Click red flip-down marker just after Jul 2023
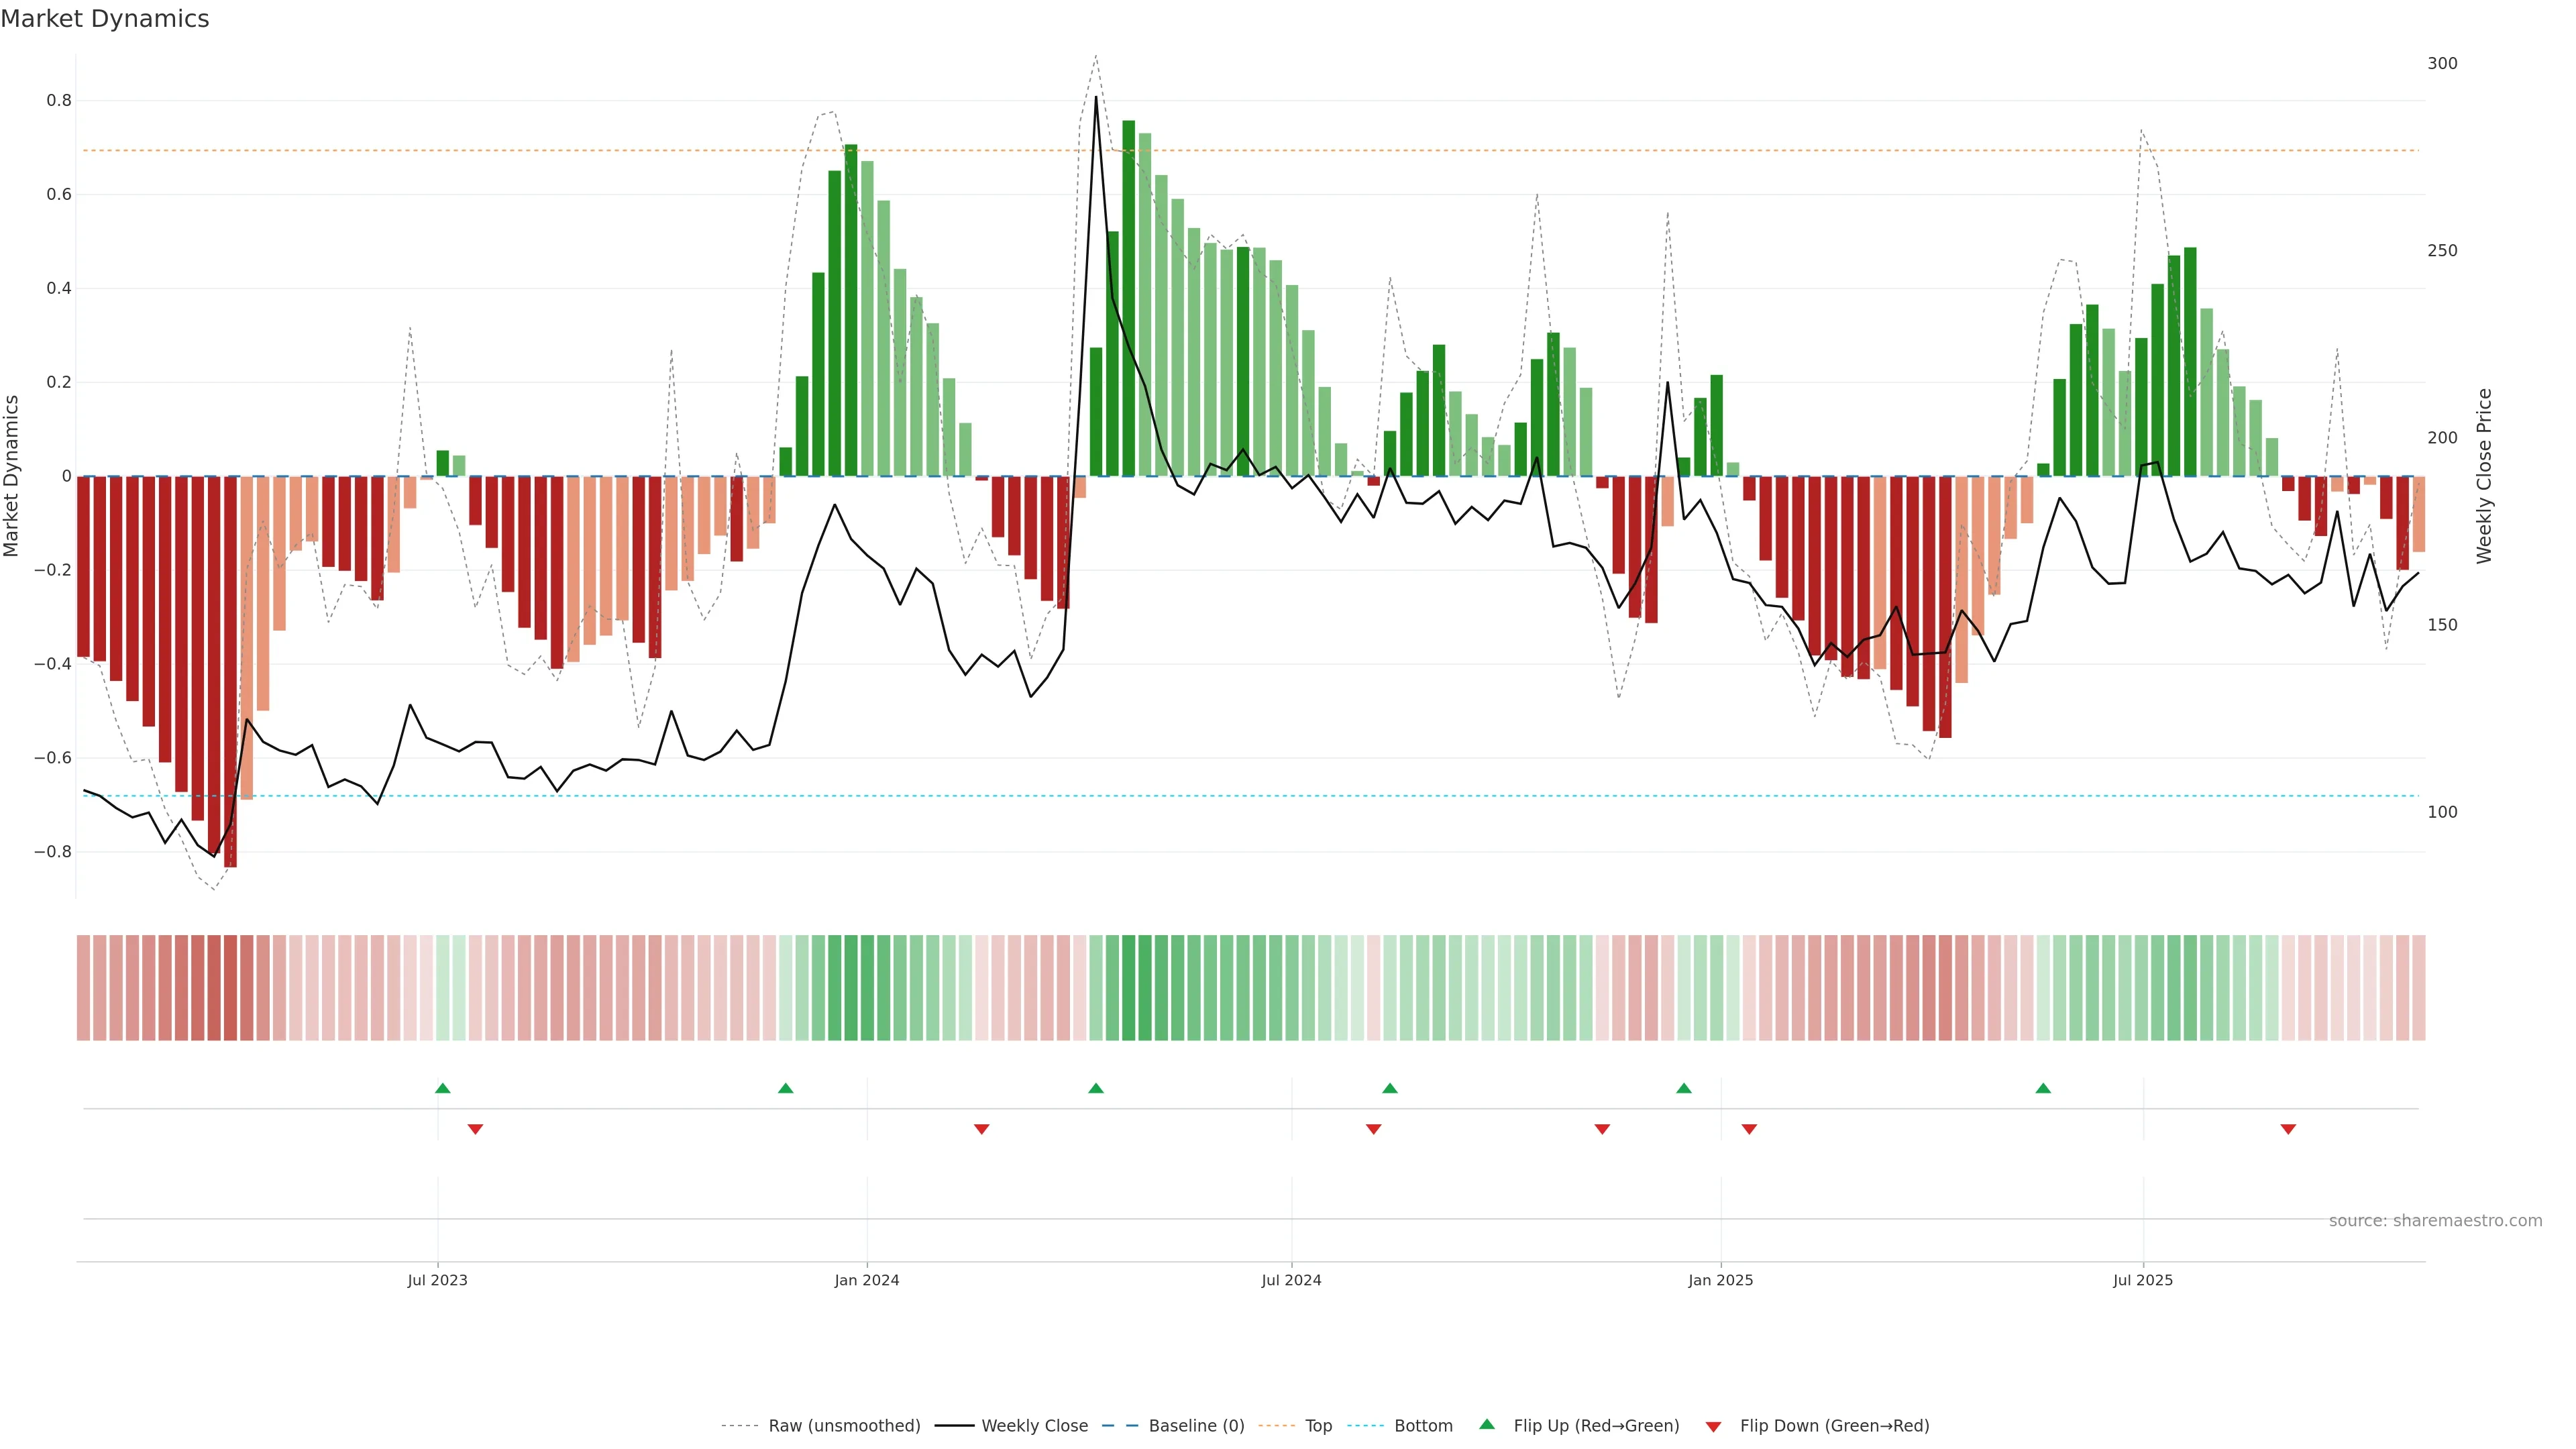 coord(476,1129)
